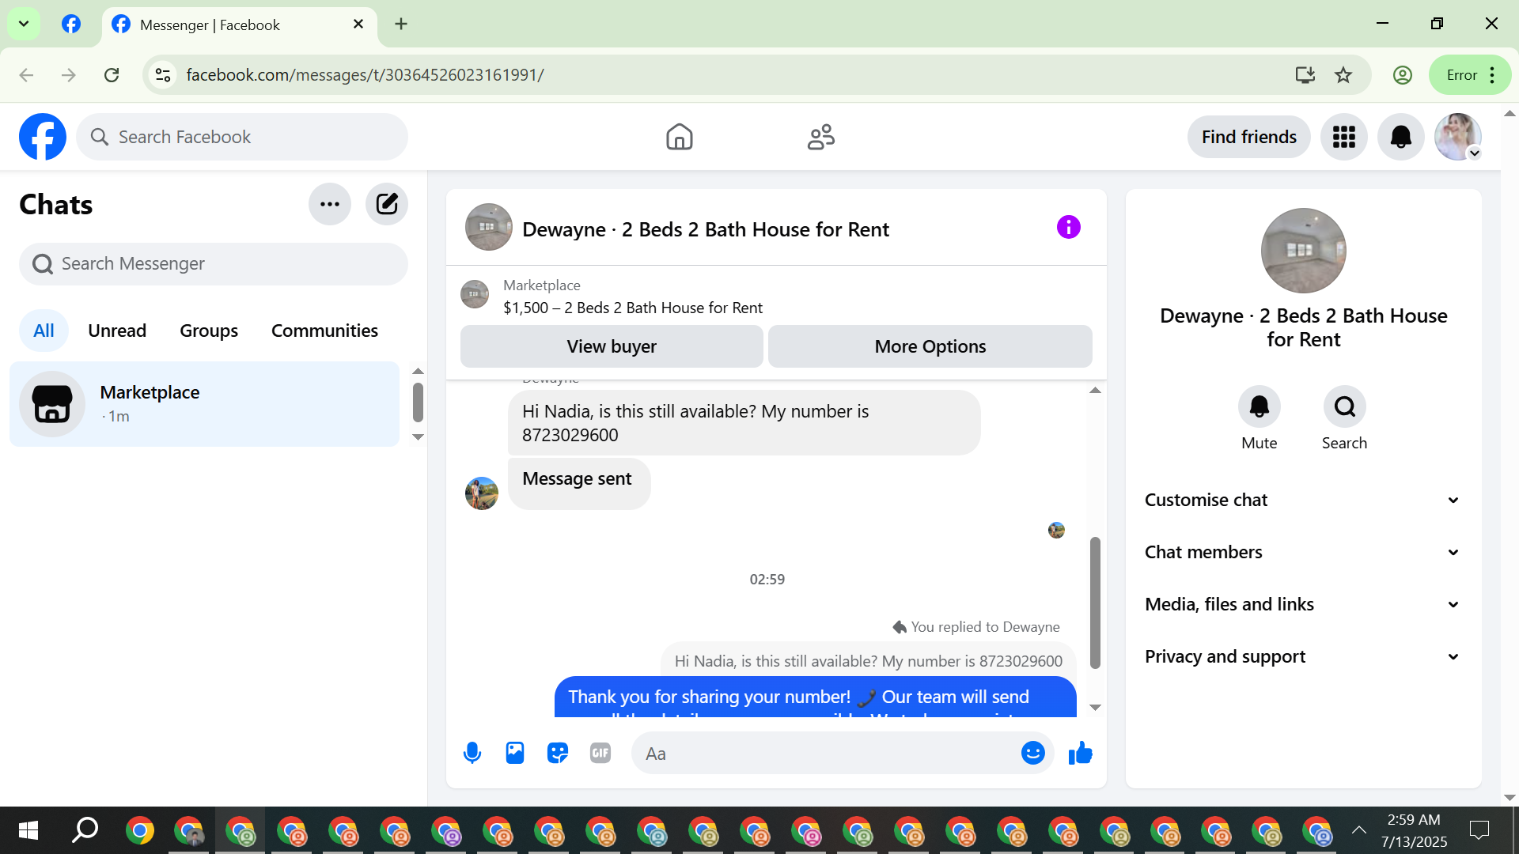1519x854 pixels.
Task: Attach a photo using the image icon
Action: [515, 753]
